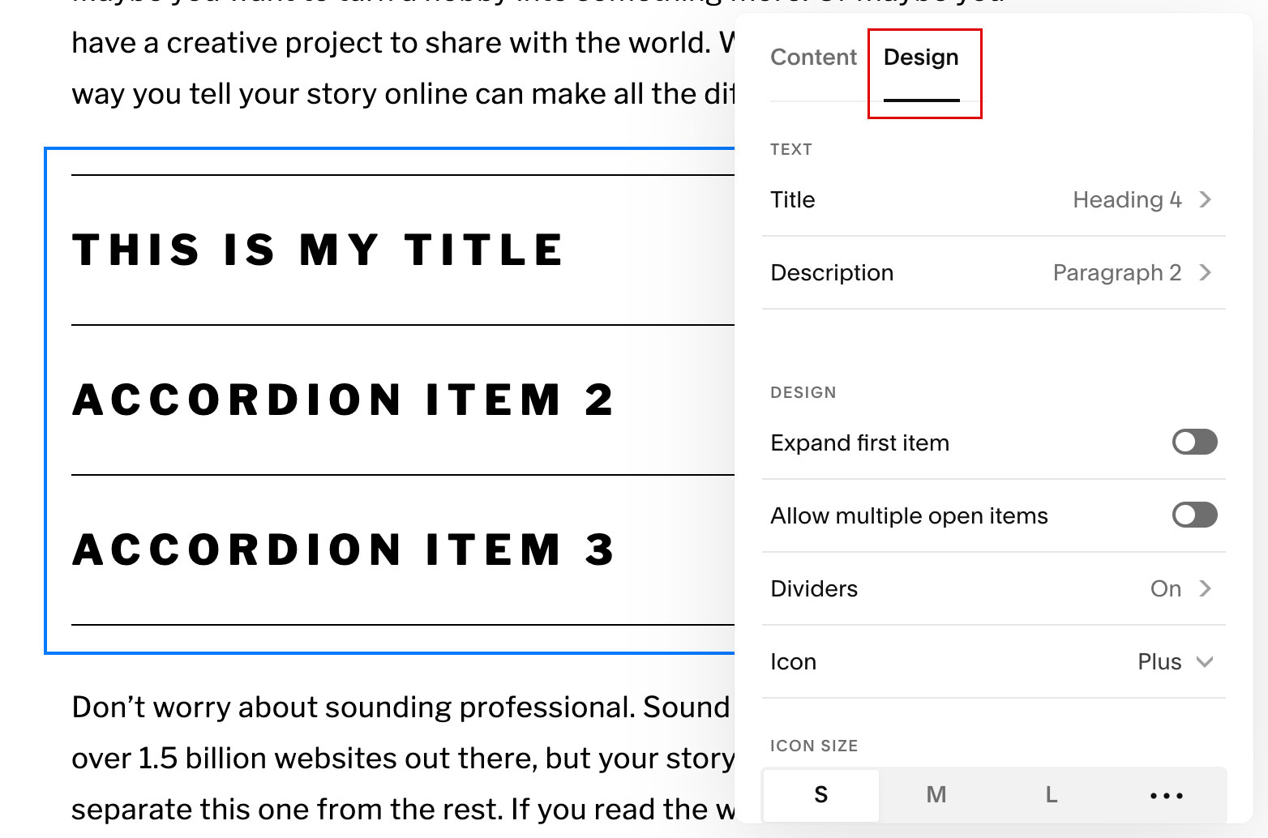Select icon size L
Screen dimensions: 1268x838
[x=1052, y=794]
